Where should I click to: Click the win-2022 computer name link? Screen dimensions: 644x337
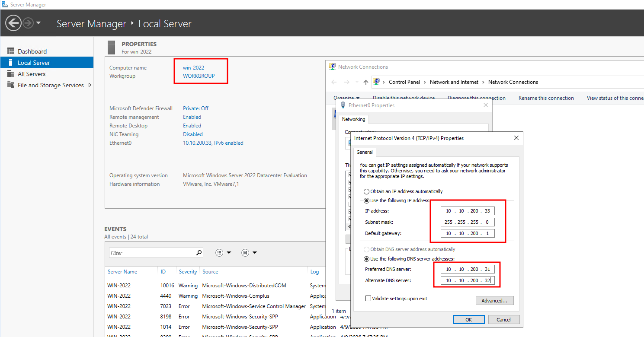click(193, 68)
